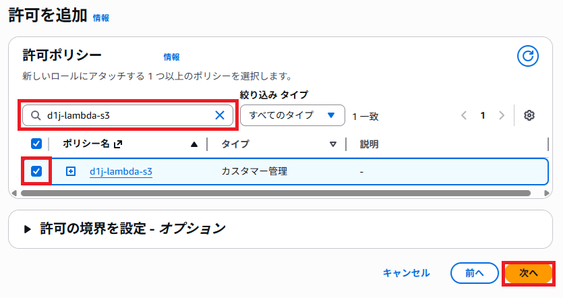Toggle the select-all policies checkbox
This screenshot has width=563, height=298.
(x=36, y=144)
